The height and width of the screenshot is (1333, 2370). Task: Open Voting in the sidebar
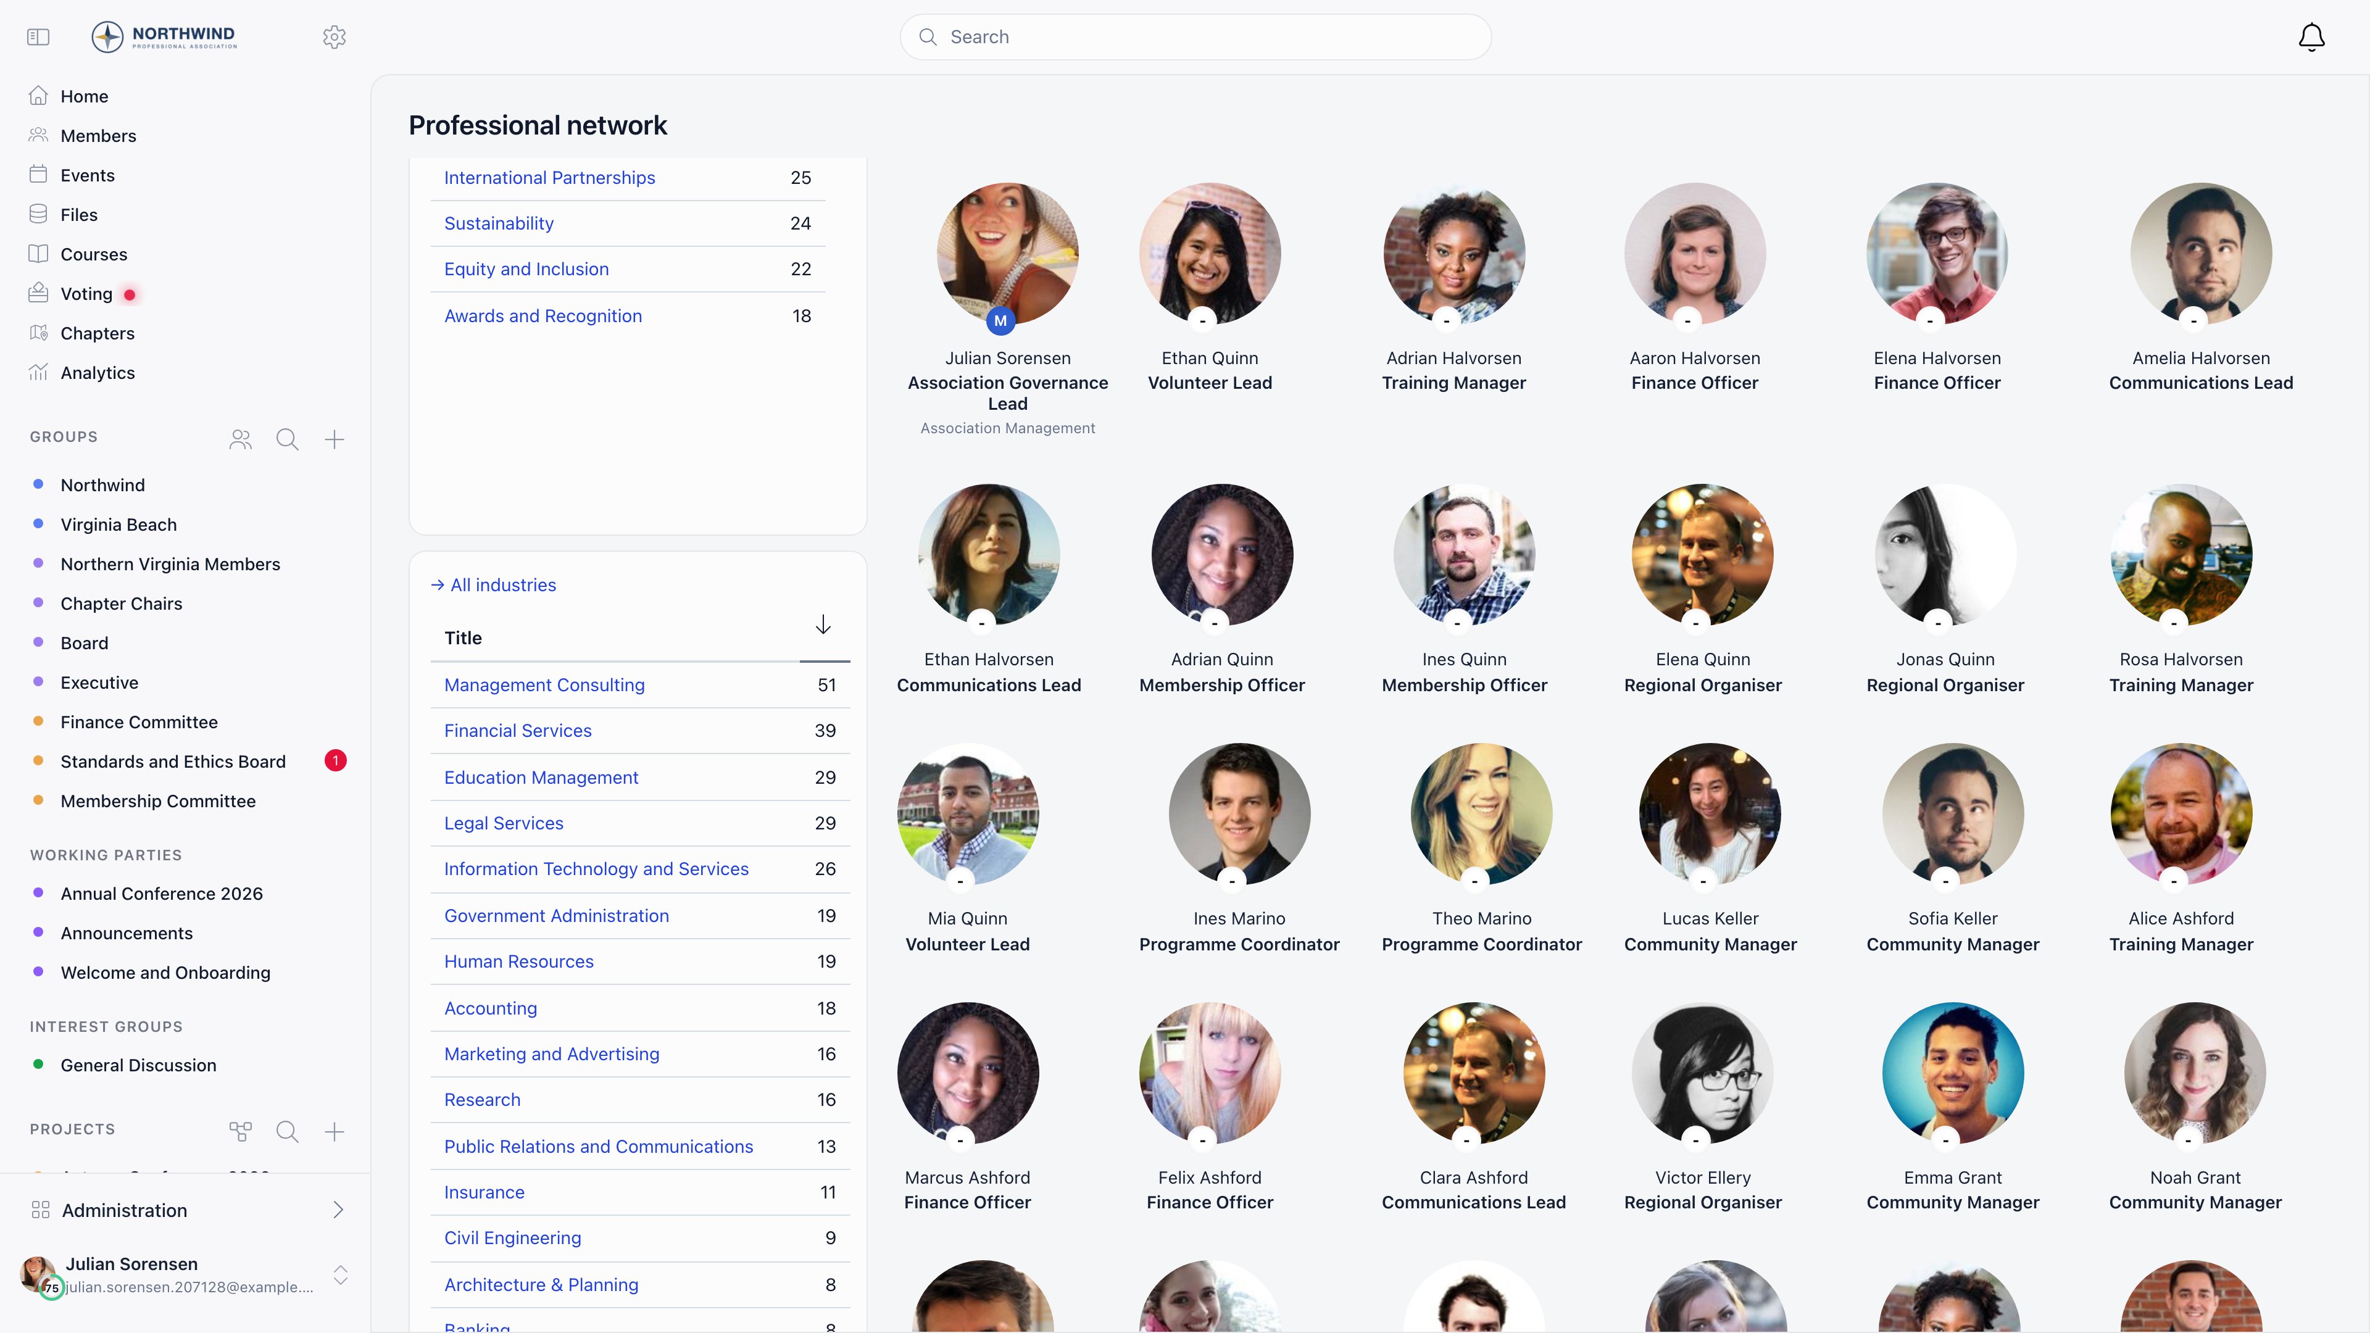(86, 294)
